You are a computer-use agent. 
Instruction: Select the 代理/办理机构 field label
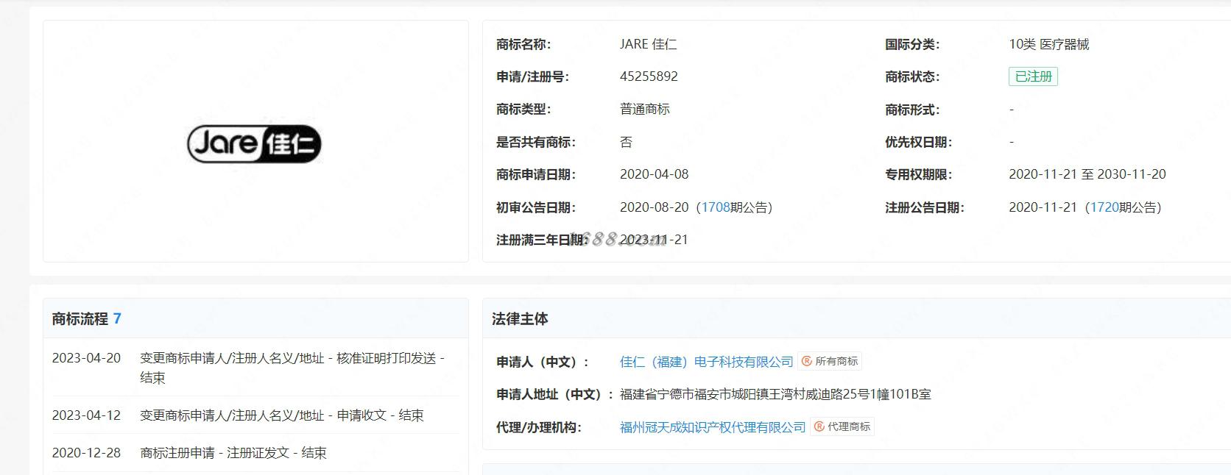coord(539,427)
